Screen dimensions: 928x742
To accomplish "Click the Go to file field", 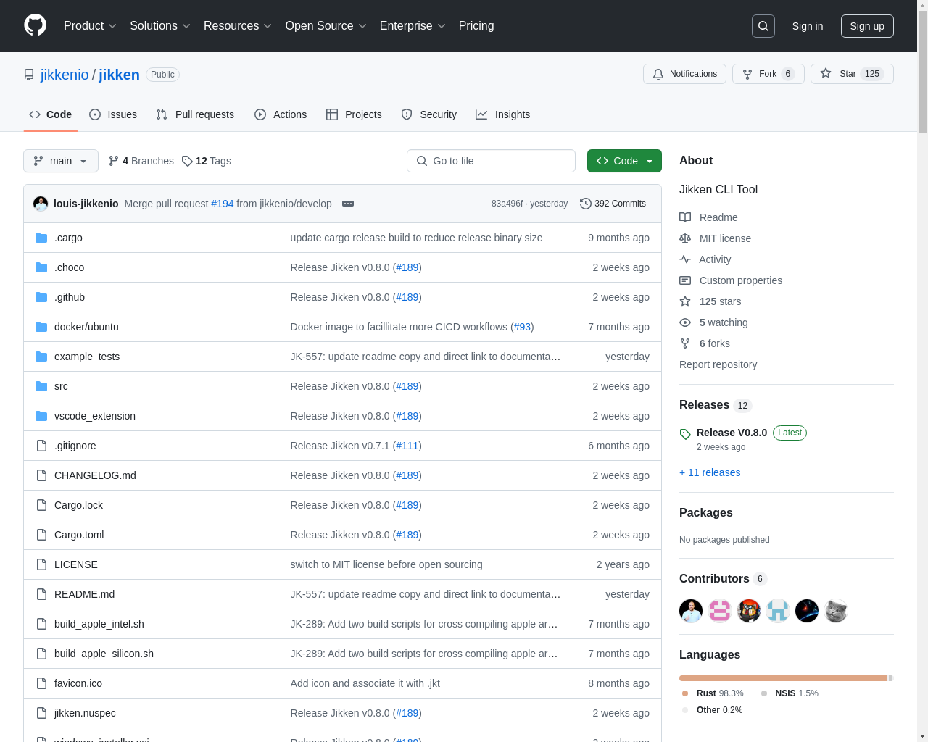I will [491, 161].
